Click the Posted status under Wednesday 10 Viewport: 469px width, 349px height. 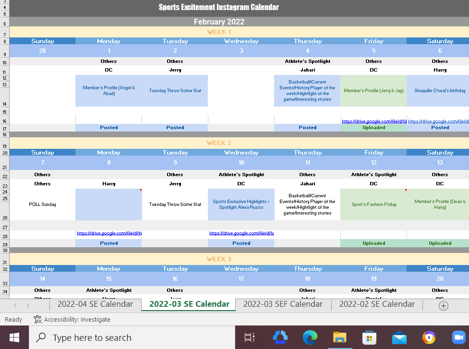click(x=241, y=243)
